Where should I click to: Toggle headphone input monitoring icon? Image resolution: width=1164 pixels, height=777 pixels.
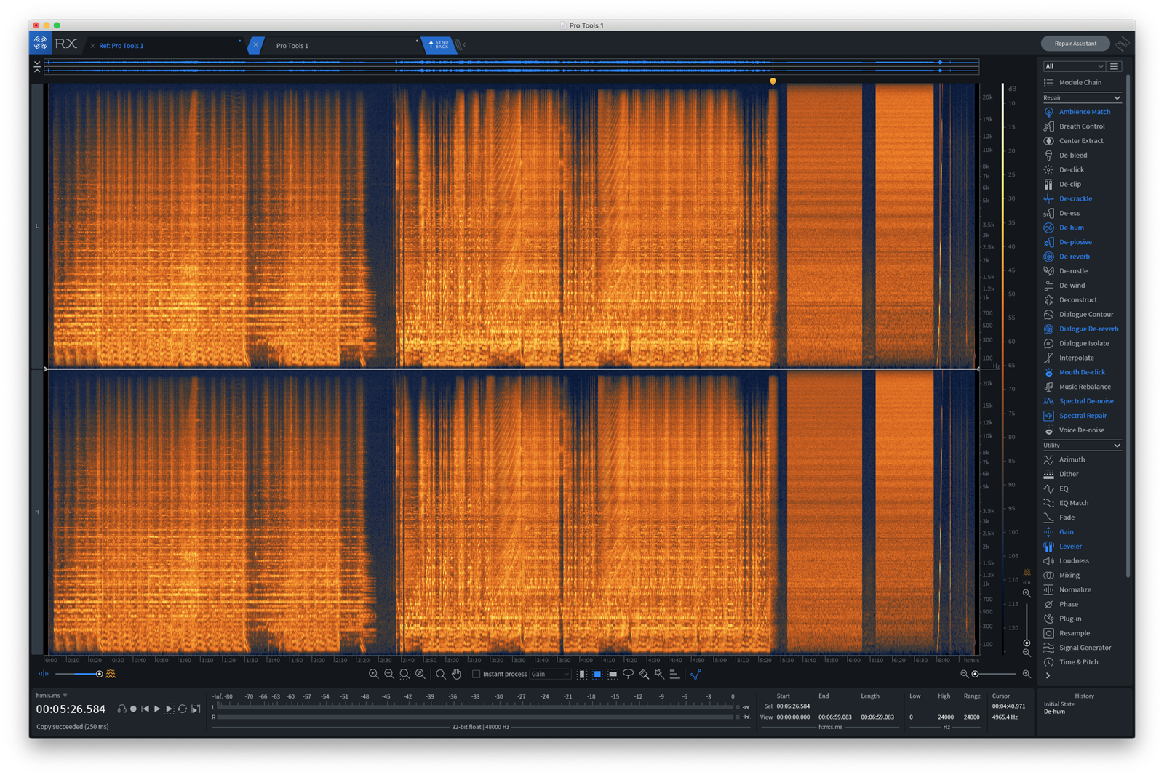[x=121, y=709]
